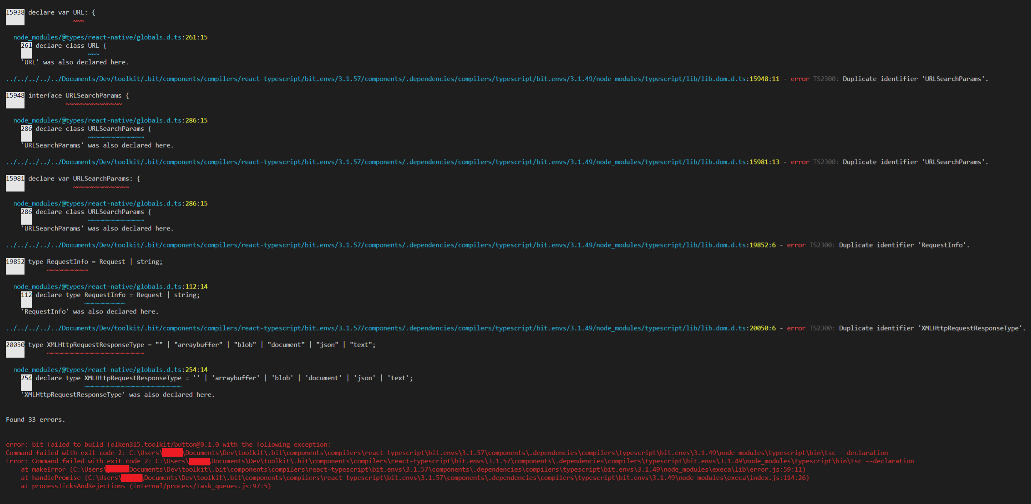Click "'XMLHttpRequestResponseType' was also declared here." message
1031x504 pixels.
[118, 394]
